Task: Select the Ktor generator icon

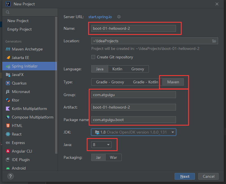Action: pyautogui.click(x=8, y=100)
